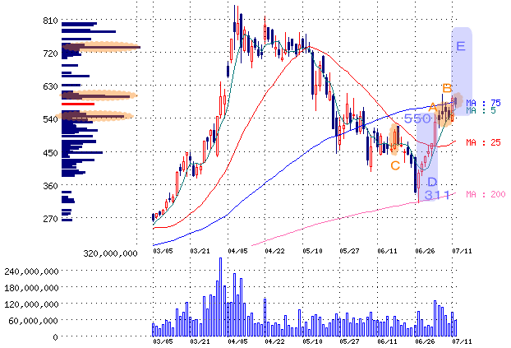Screen dimensions: 511x348
Task: Select the 540 price axis label
Action: [x=50, y=119]
